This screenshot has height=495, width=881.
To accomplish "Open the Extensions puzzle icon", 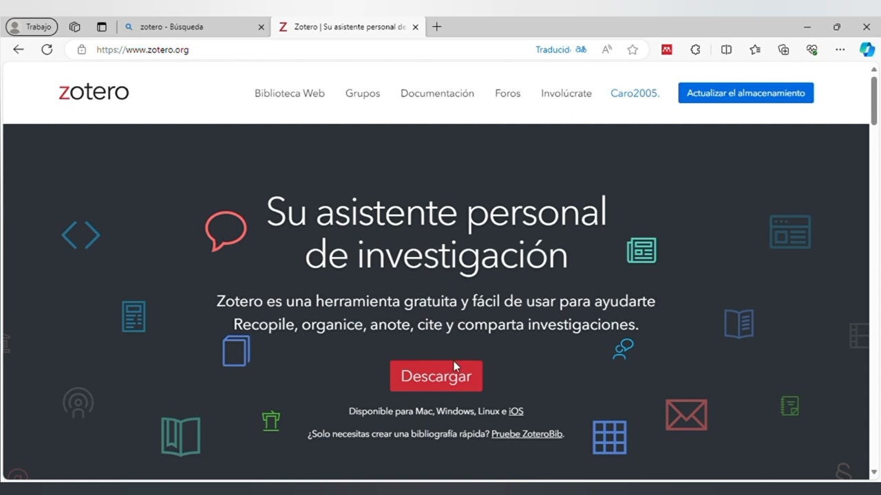I will [695, 49].
